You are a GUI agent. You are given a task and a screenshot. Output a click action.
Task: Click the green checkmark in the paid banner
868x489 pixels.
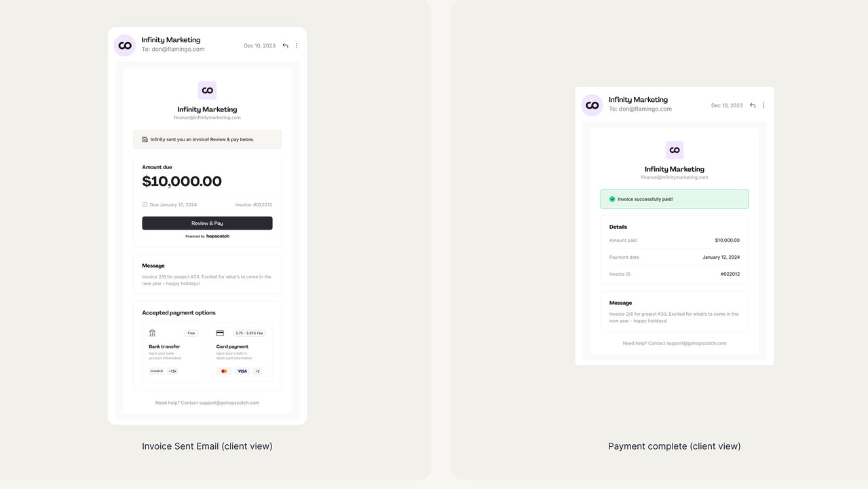click(612, 199)
